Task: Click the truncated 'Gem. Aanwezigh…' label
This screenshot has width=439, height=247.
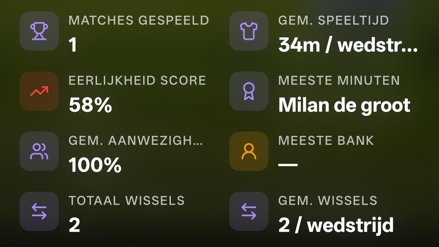Action: coord(136,140)
